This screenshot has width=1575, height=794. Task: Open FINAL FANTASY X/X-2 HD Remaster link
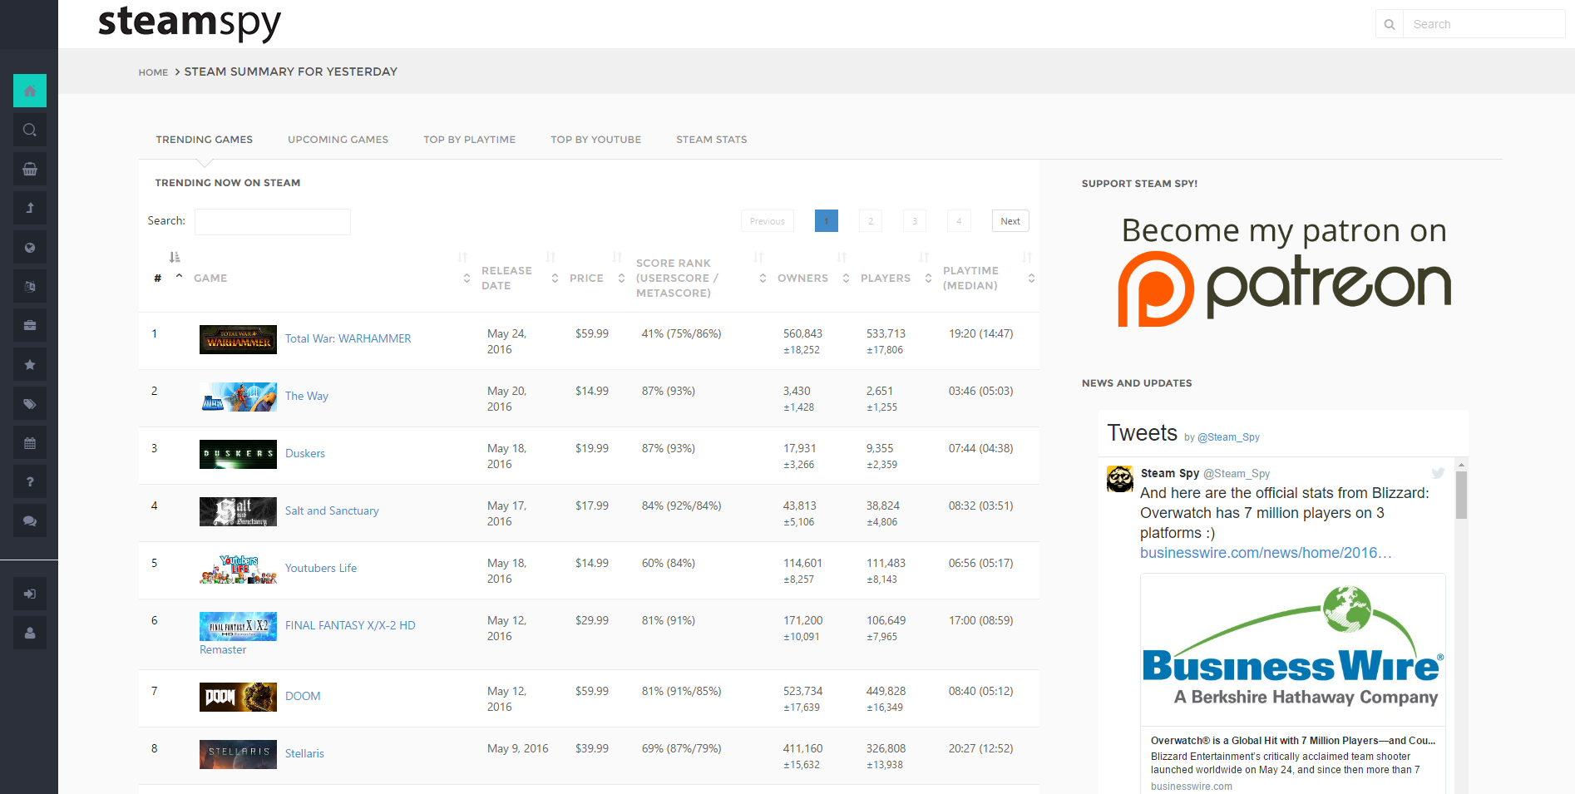[350, 625]
